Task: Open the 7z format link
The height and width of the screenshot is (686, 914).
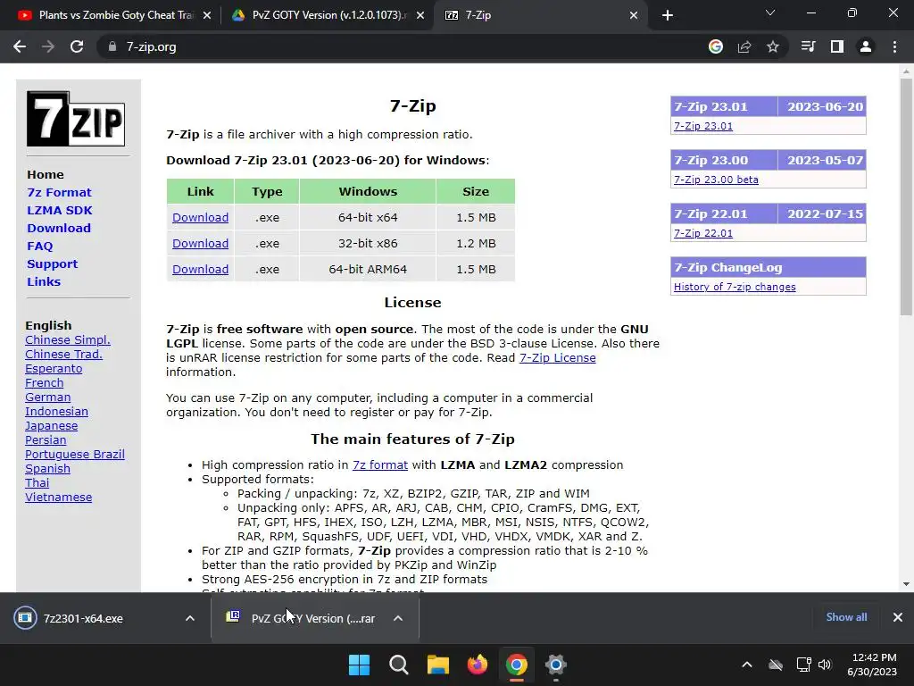Action: pos(380,464)
